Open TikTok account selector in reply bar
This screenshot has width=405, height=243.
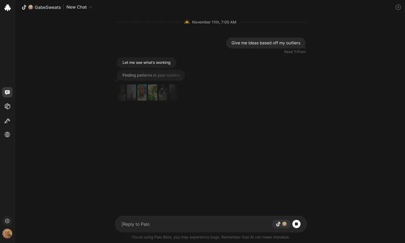coord(281,224)
